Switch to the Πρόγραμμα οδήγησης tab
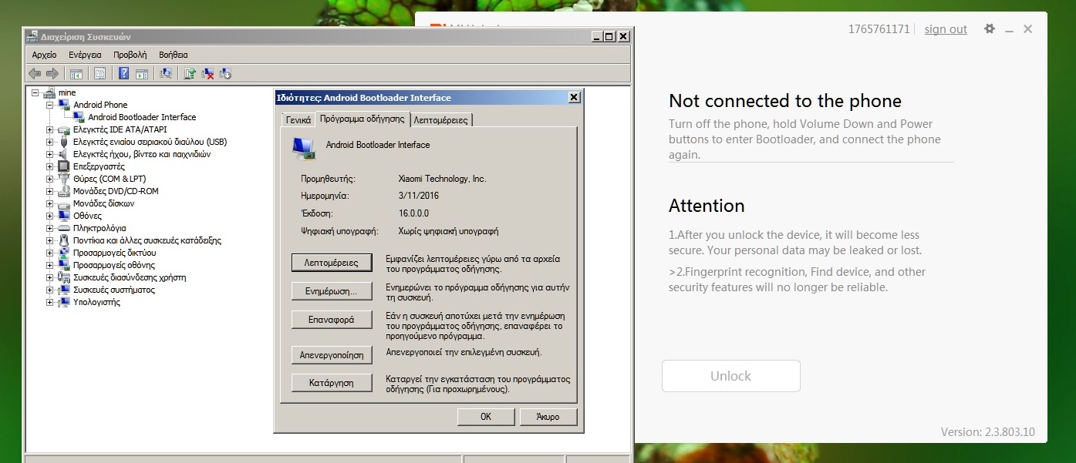Screen dimensions: 1076x463 click(362, 119)
